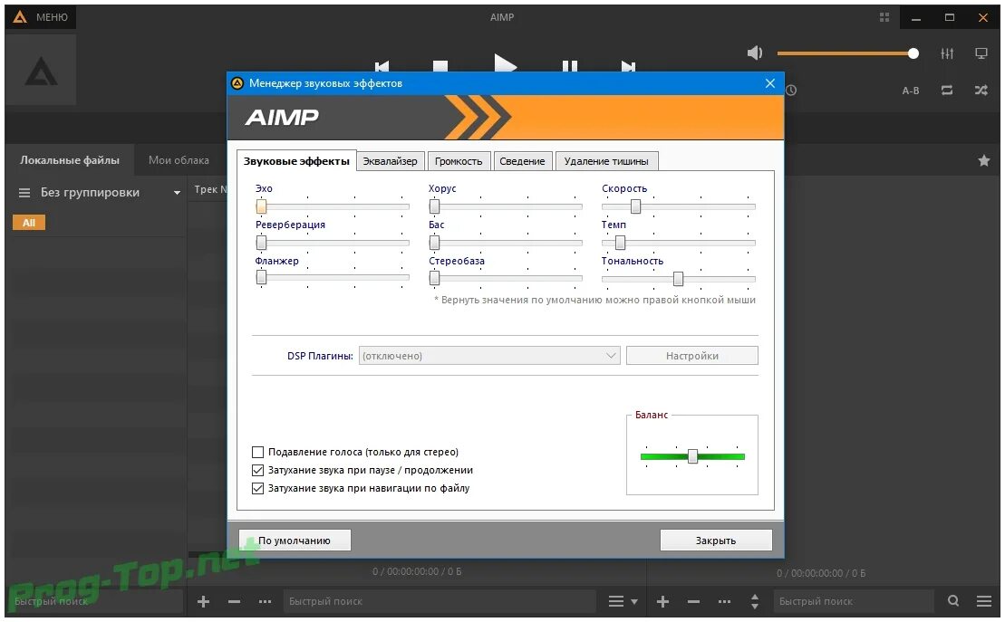Enable Подавление голоса checkbox

257,453
